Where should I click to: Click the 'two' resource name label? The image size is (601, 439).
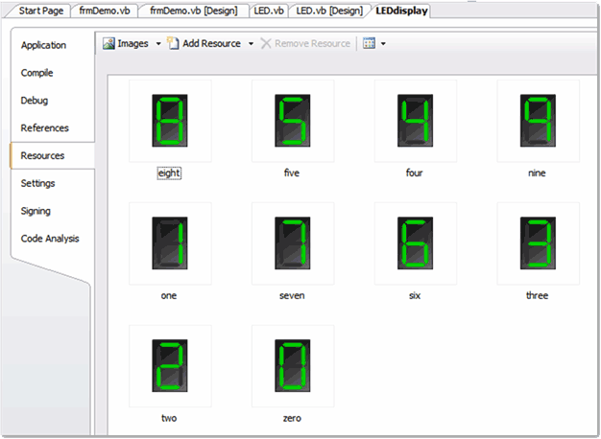pos(169,418)
